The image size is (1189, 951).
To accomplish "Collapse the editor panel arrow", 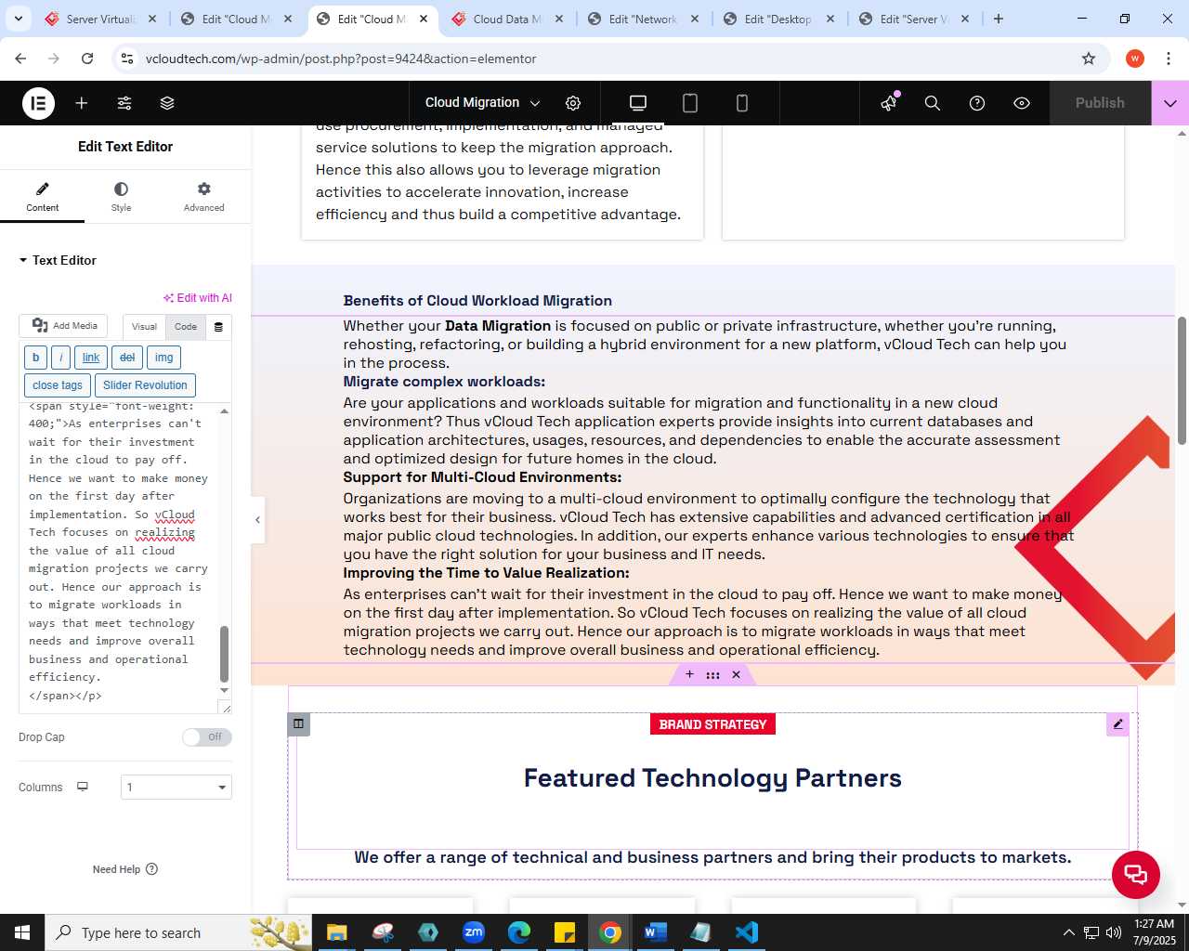I will click(257, 520).
